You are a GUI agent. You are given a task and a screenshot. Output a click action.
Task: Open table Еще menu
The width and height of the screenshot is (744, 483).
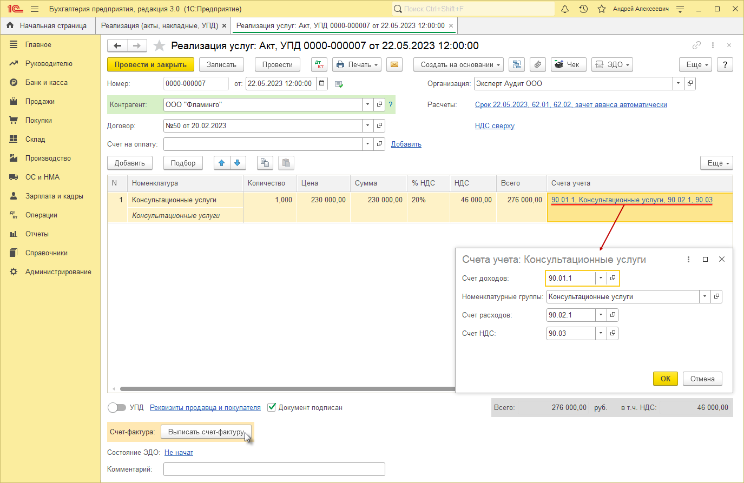[x=716, y=163]
